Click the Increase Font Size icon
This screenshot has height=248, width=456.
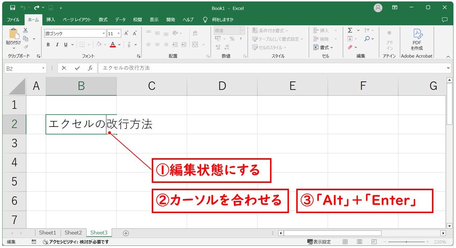click(x=126, y=33)
